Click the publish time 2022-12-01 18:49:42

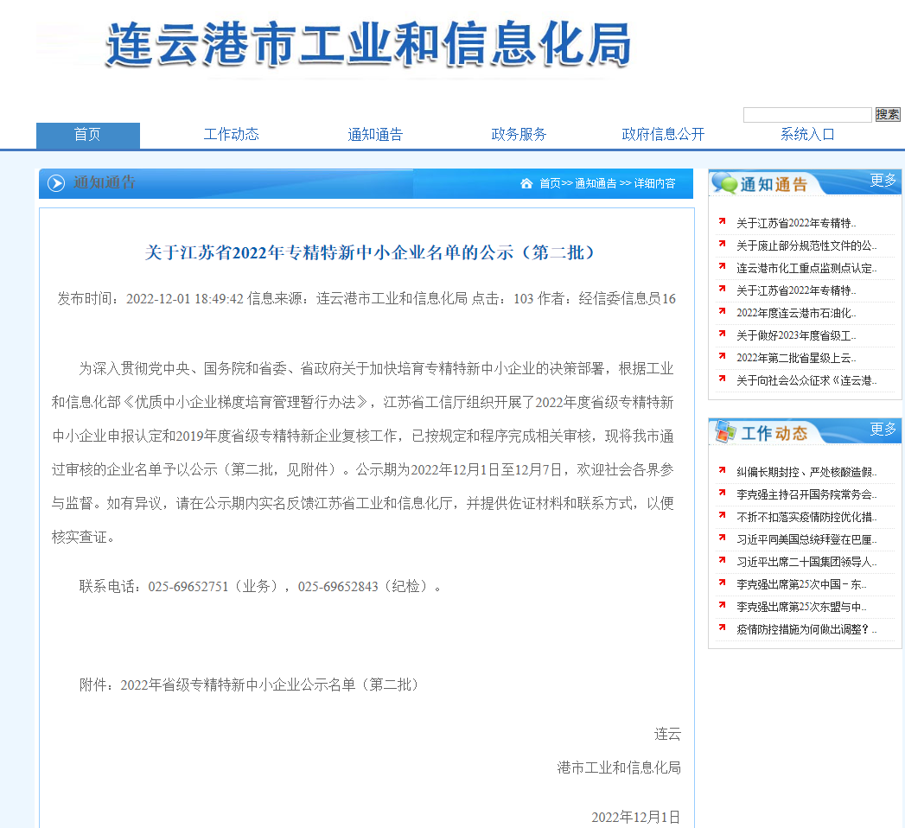185,299
